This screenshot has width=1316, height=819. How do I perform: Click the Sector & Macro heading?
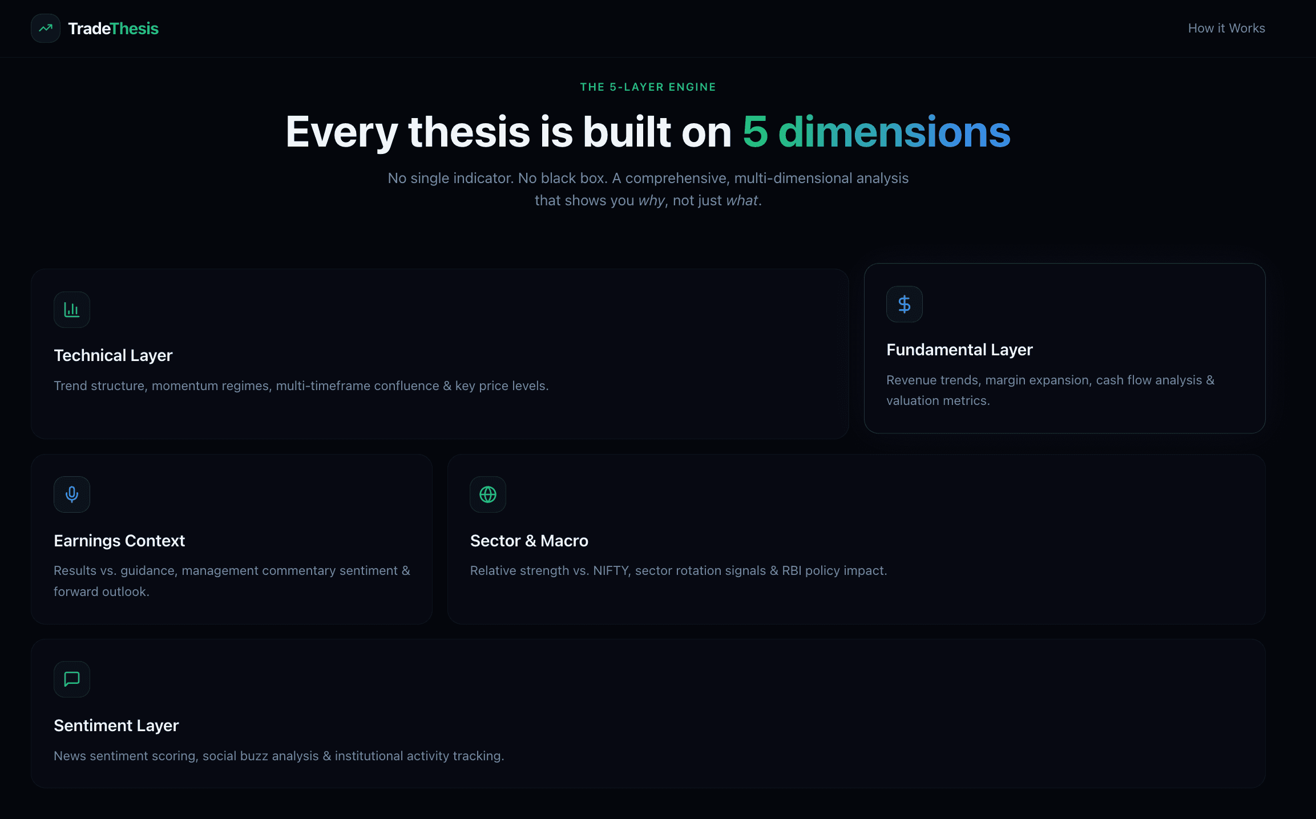529,540
